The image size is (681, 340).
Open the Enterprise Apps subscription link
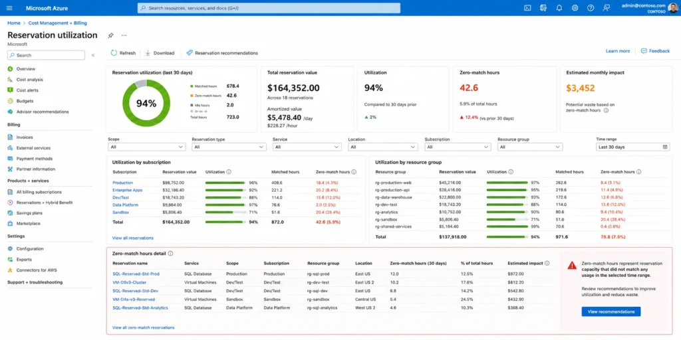coord(127,191)
